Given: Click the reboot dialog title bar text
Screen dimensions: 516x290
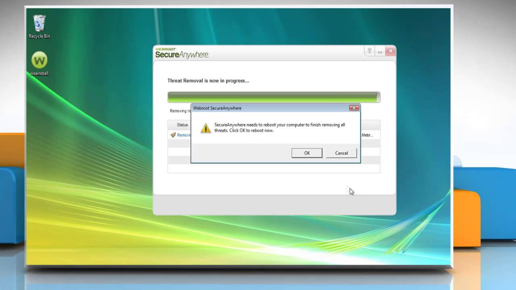Looking at the screenshot, I should click(217, 108).
